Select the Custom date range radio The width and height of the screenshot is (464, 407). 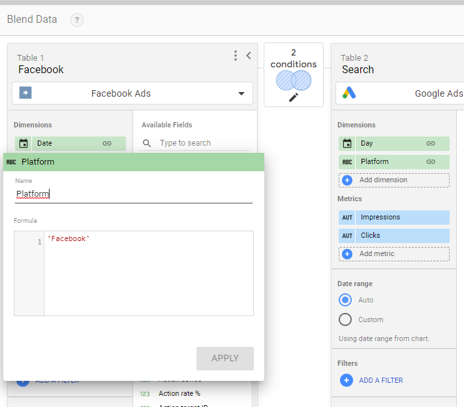tap(345, 319)
